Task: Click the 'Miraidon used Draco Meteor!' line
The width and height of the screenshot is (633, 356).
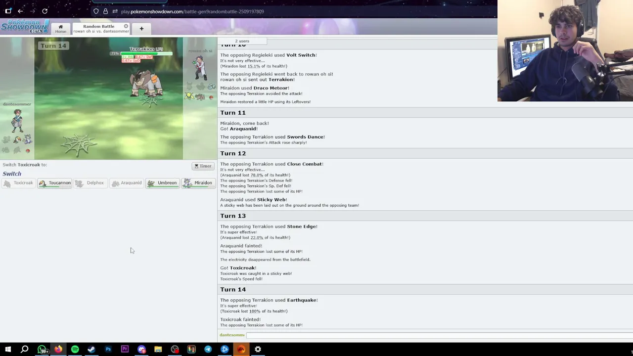Action: point(255,88)
